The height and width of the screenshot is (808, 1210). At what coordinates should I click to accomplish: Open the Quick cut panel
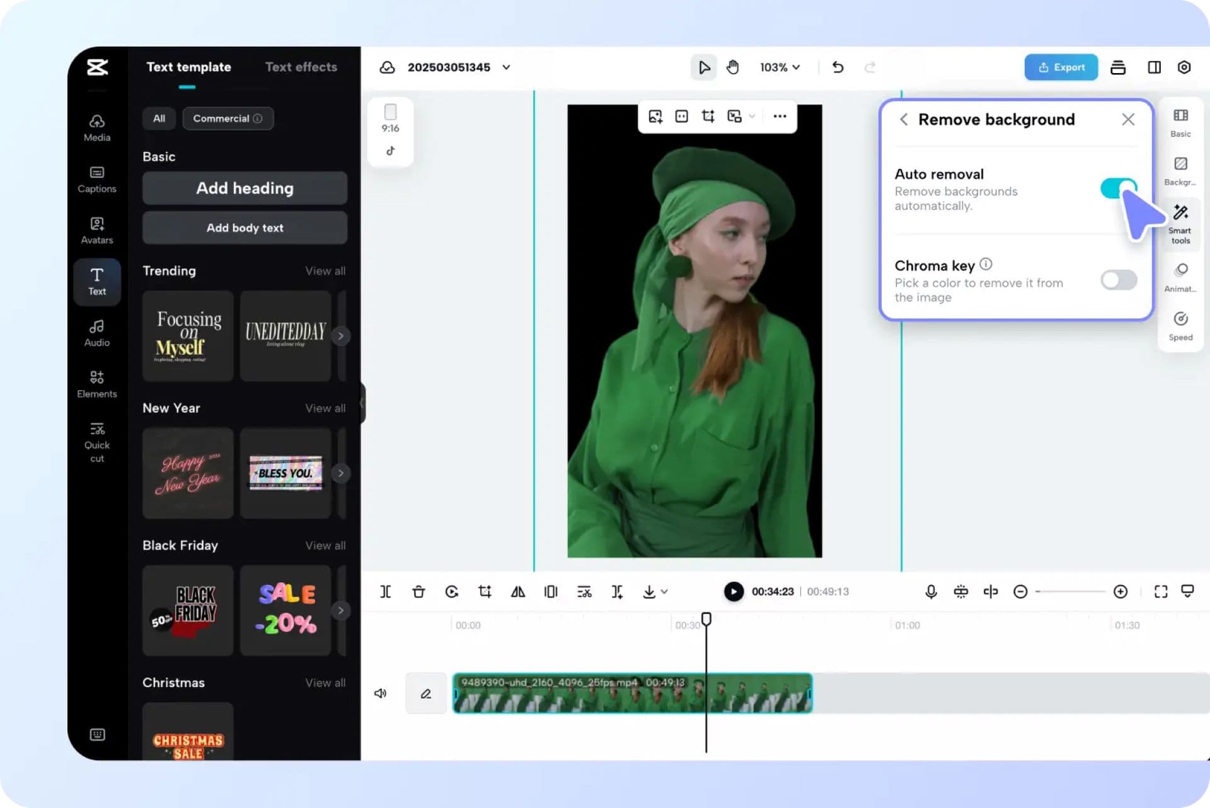96,441
